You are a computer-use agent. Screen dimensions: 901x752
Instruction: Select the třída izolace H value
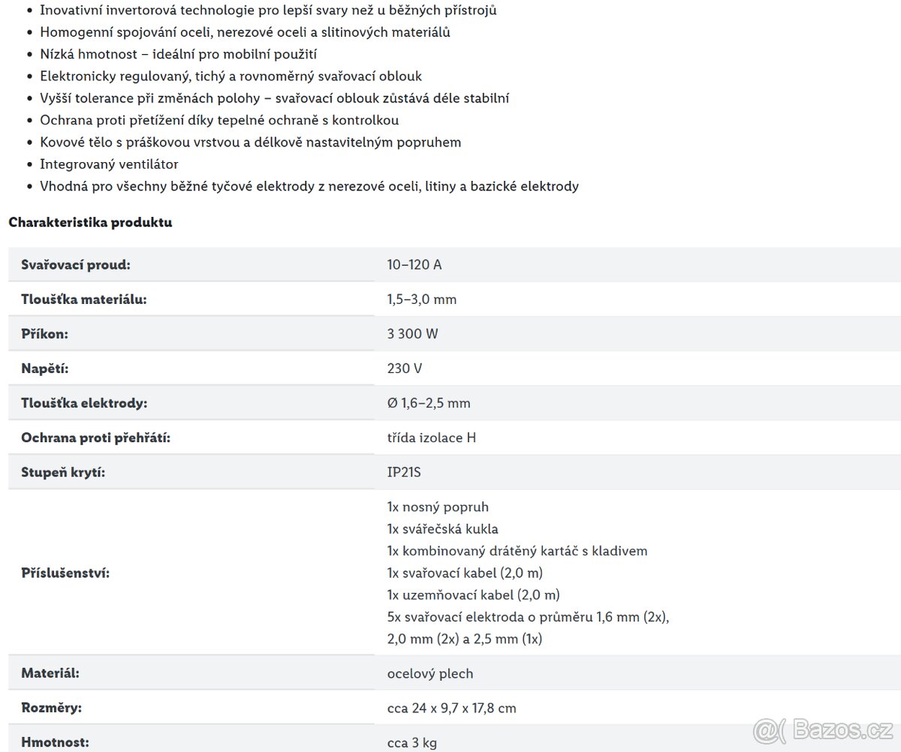click(432, 438)
